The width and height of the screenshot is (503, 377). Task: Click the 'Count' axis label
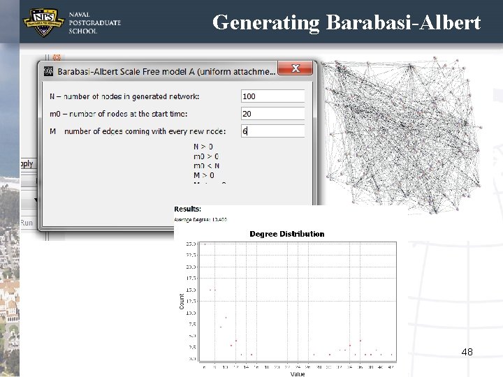[x=182, y=302]
